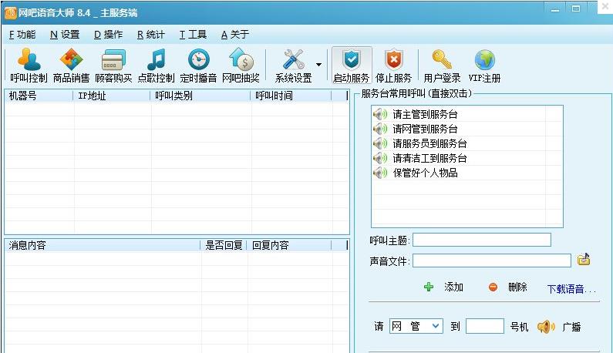This screenshot has height=353, width=613.
Task: Open the N 设置 menu
Action: 65,35
